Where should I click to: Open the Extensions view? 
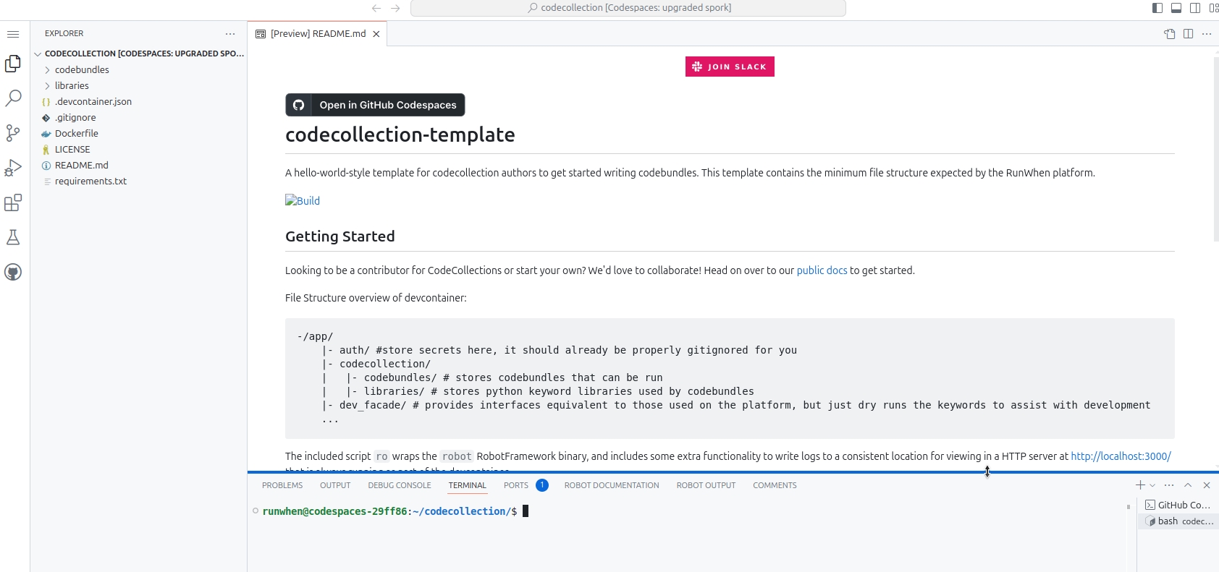pyautogui.click(x=13, y=202)
